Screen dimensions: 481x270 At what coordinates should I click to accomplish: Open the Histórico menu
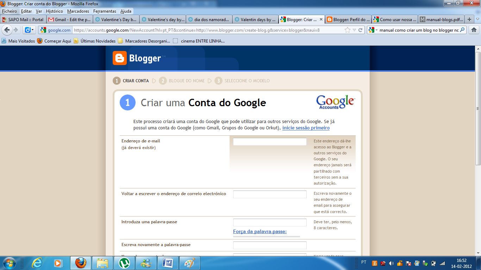(x=55, y=11)
